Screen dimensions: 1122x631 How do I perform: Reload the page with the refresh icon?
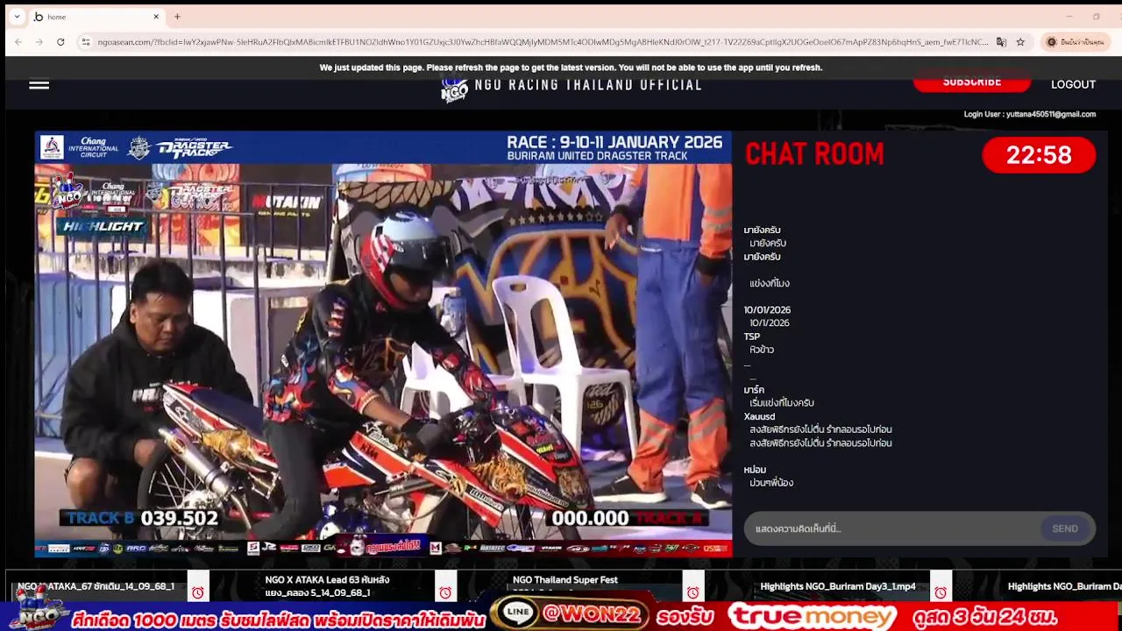(60, 42)
